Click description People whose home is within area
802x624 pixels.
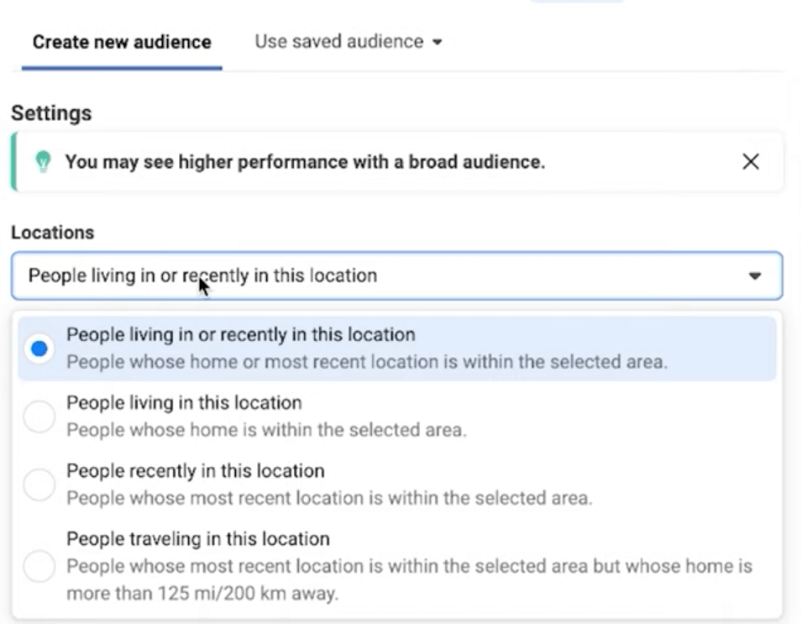(x=266, y=430)
